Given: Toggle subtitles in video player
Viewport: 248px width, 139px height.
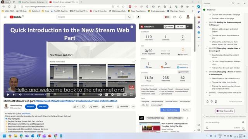Looking at the screenshot, I should coord(106,95).
